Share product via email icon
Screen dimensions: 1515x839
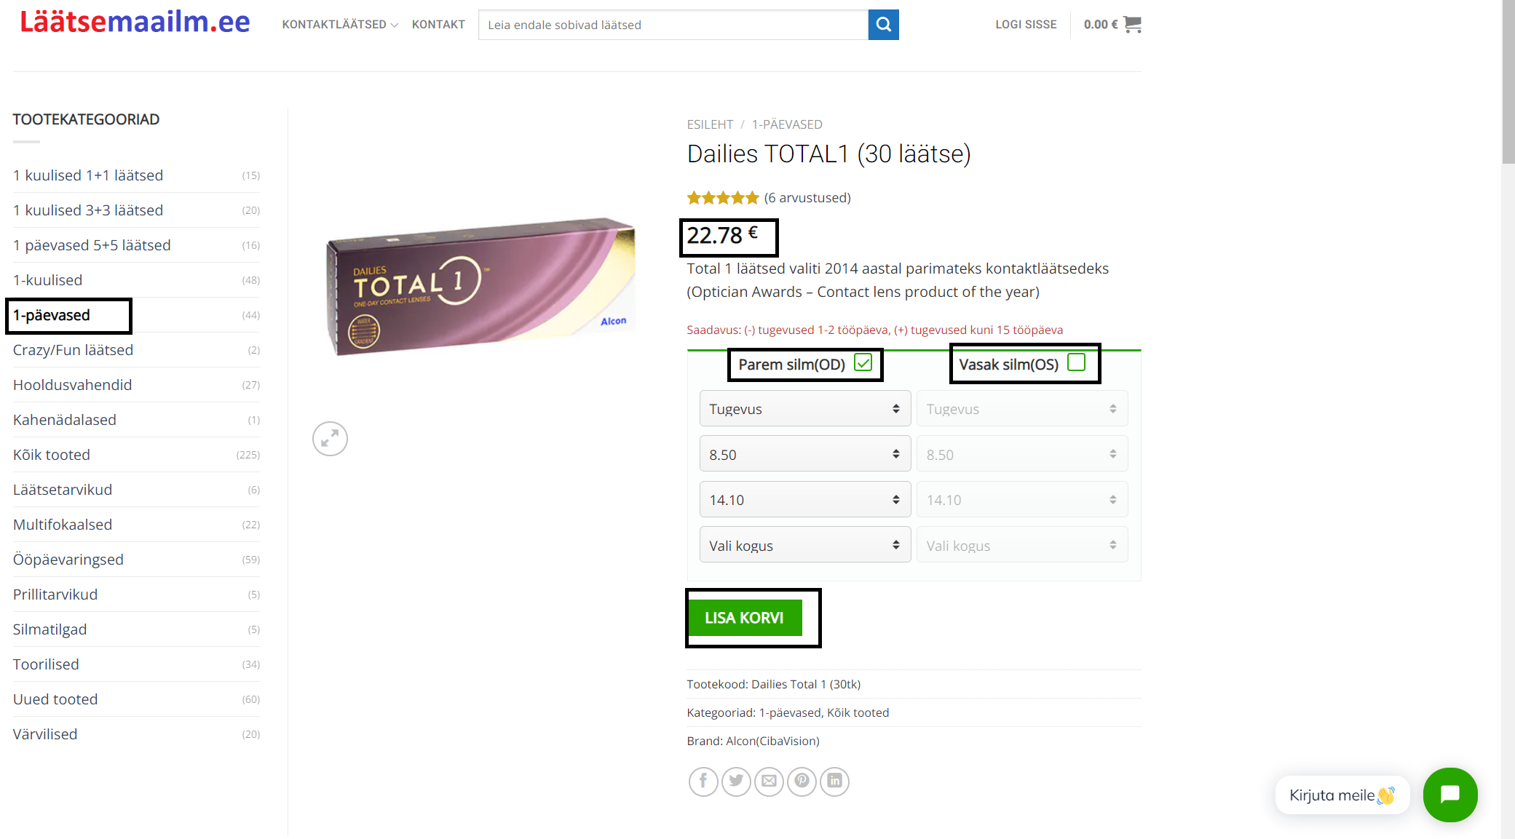769,782
